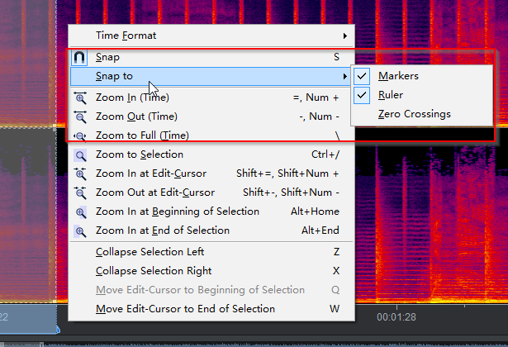Image resolution: width=508 pixels, height=347 pixels.
Task: Choose Collapse Selection Left
Action: 150,252
